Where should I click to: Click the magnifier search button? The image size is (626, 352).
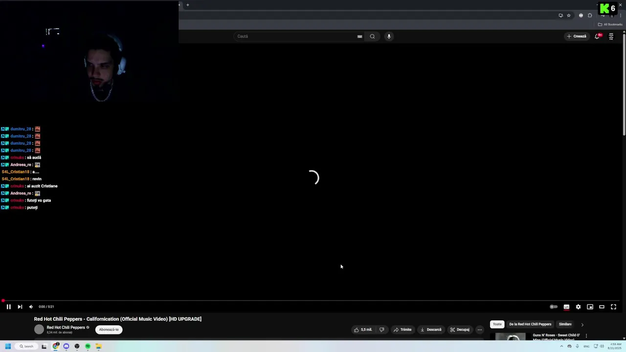372,36
